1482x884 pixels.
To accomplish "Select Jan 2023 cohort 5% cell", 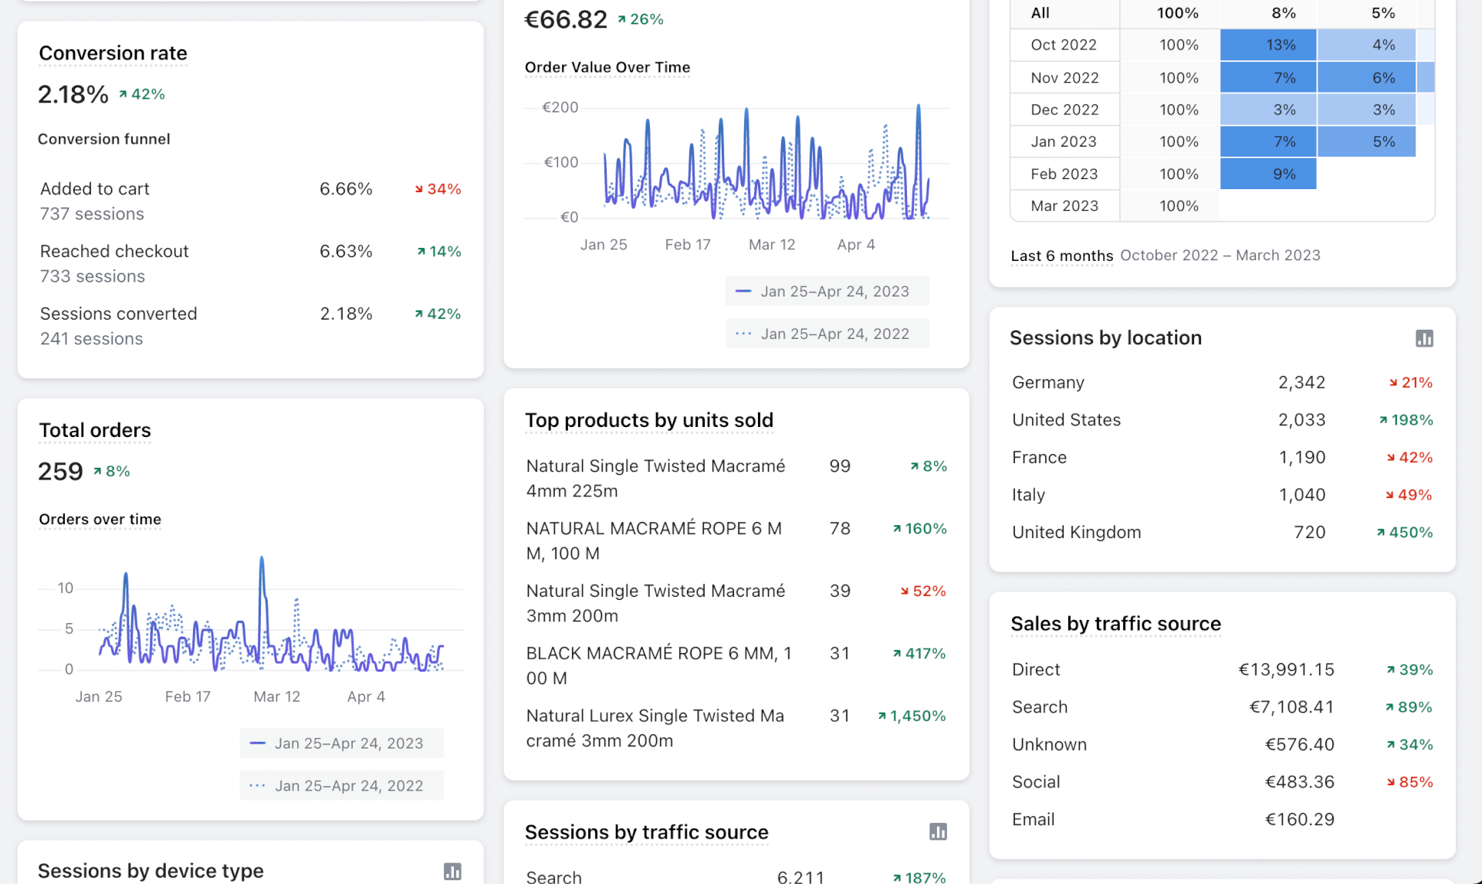I will pos(1366,141).
